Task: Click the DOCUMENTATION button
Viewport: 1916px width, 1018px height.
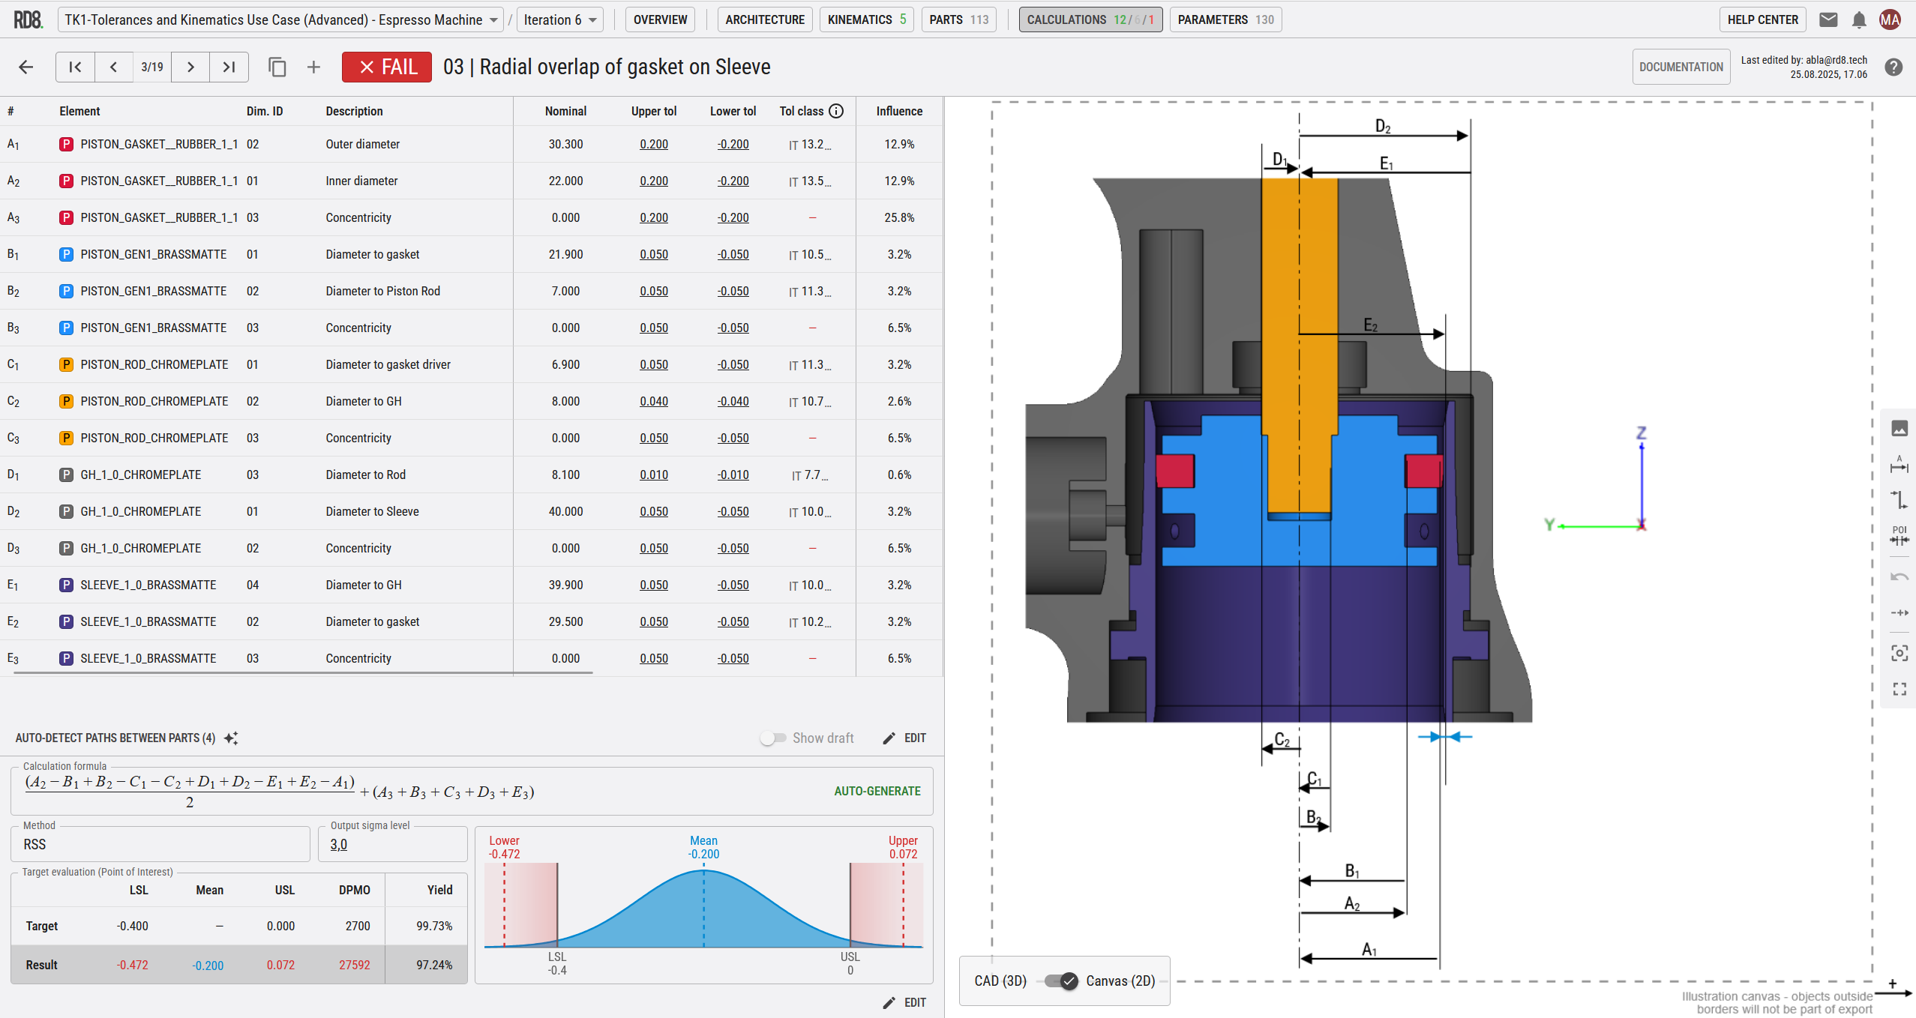Action: click(1681, 67)
